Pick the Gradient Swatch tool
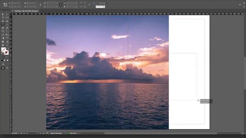Screen dimensions: 246x138 [x=3, y=38]
